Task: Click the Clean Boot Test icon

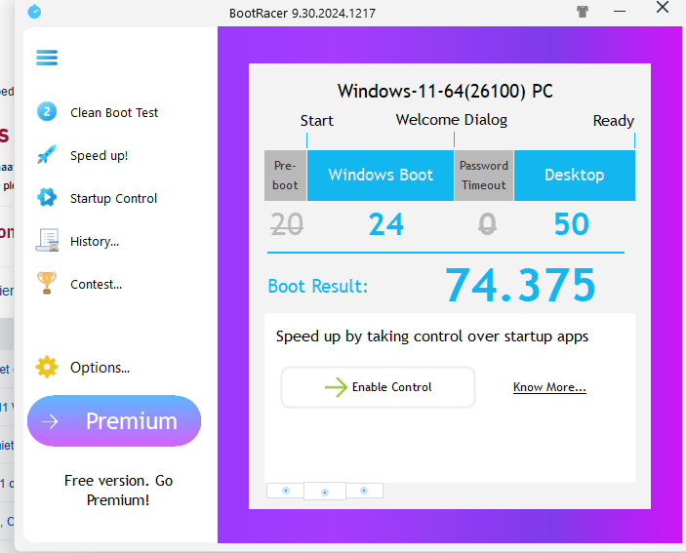Action: [x=47, y=111]
